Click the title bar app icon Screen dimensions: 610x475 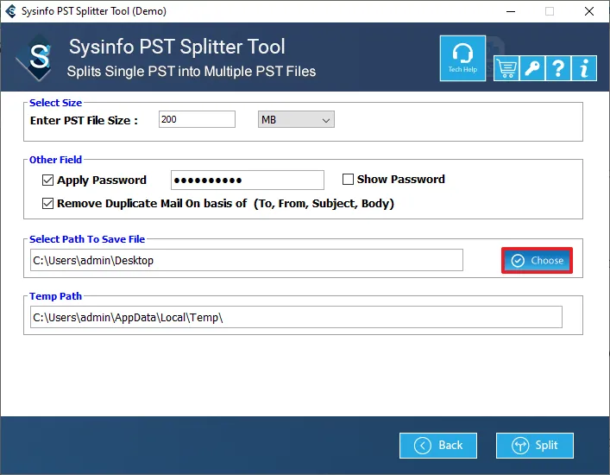tap(11, 11)
